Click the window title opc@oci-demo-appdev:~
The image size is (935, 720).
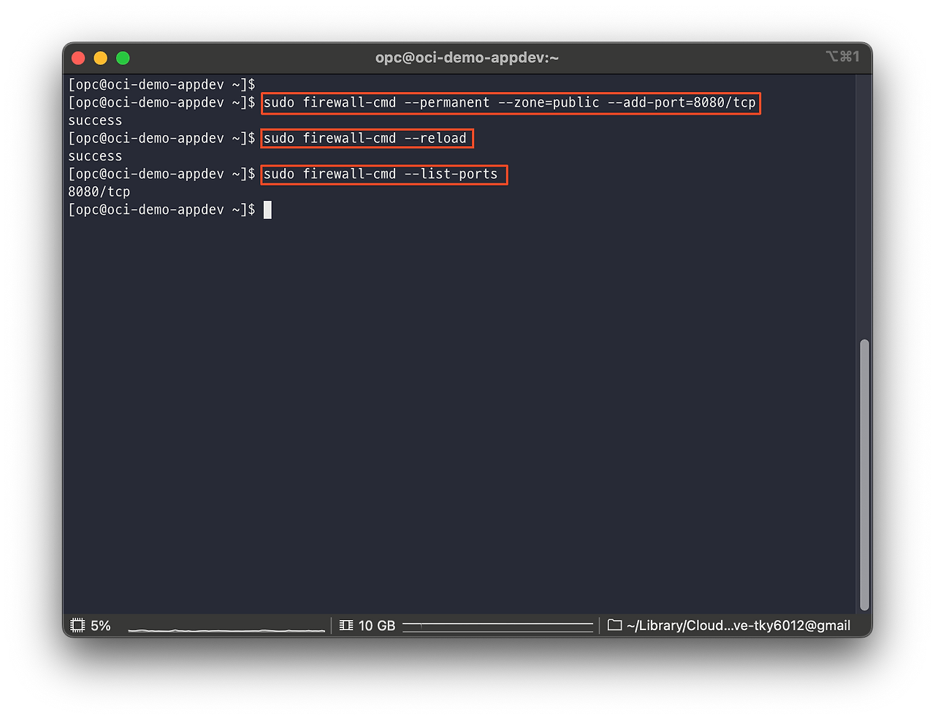[x=467, y=58]
